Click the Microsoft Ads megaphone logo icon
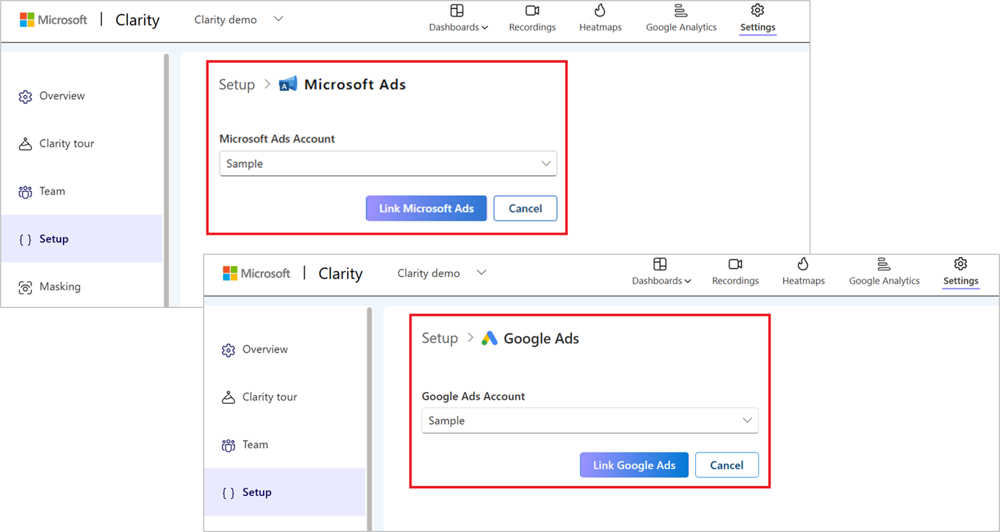1000x532 pixels. [288, 84]
